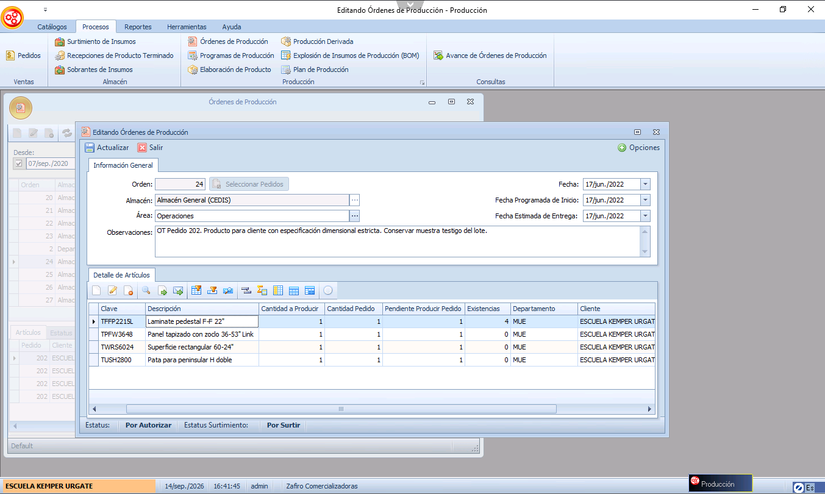This screenshot has height=494, width=825.
Task: Expand the Producción group dialog launcher
Action: point(421,82)
